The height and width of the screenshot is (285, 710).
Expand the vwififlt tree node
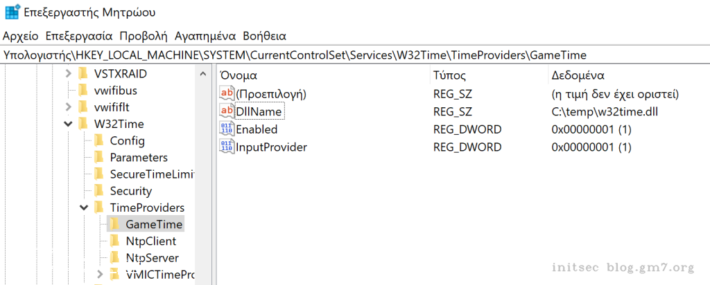tap(67, 107)
